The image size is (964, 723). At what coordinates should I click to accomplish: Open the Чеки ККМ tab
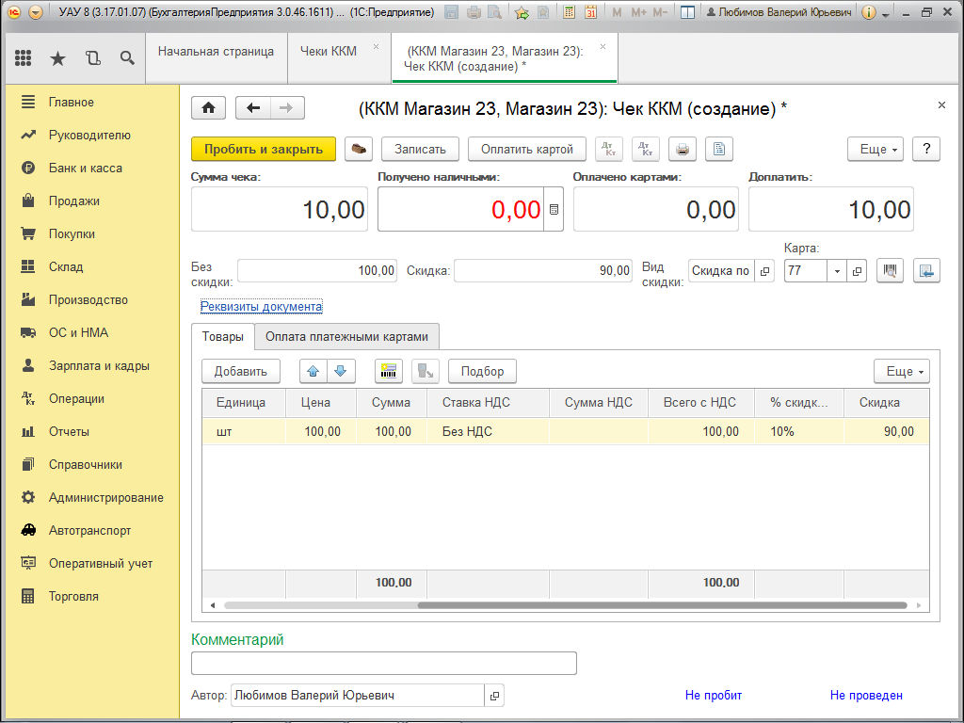tap(329, 52)
